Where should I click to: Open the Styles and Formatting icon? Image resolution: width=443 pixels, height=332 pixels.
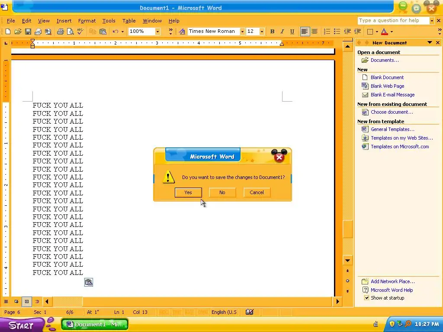[x=182, y=31]
